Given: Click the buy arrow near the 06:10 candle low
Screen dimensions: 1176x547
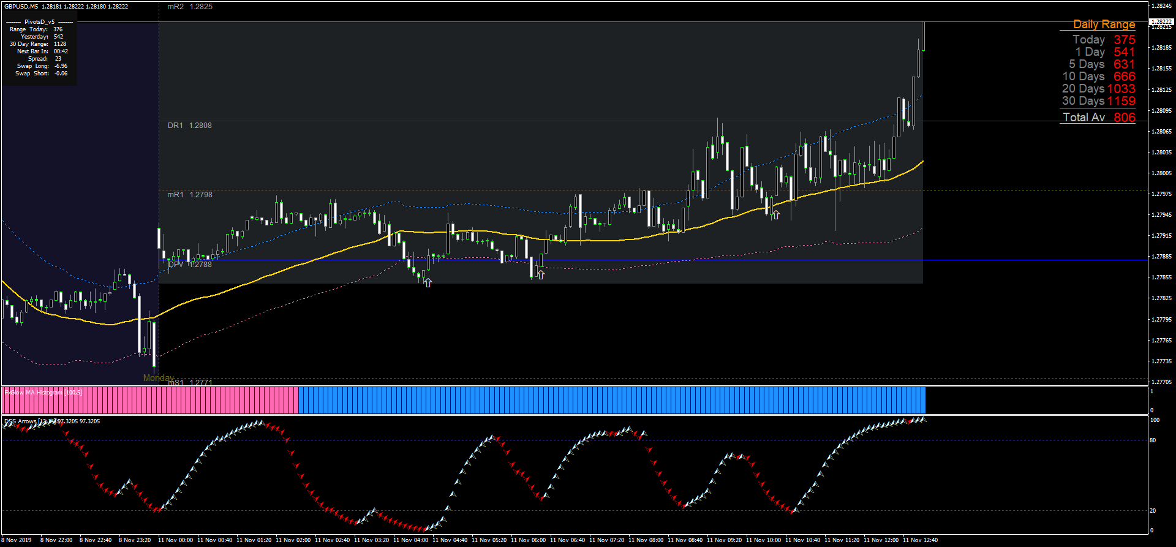Looking at the screenshot, I should (x=541, y=274).
